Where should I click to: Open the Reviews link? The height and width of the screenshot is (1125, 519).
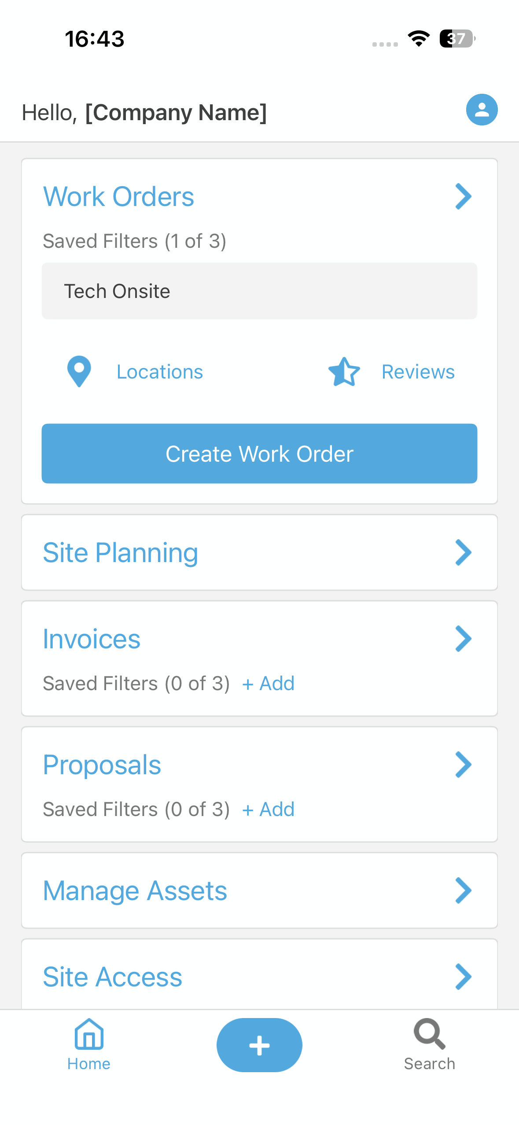(418, 372)
